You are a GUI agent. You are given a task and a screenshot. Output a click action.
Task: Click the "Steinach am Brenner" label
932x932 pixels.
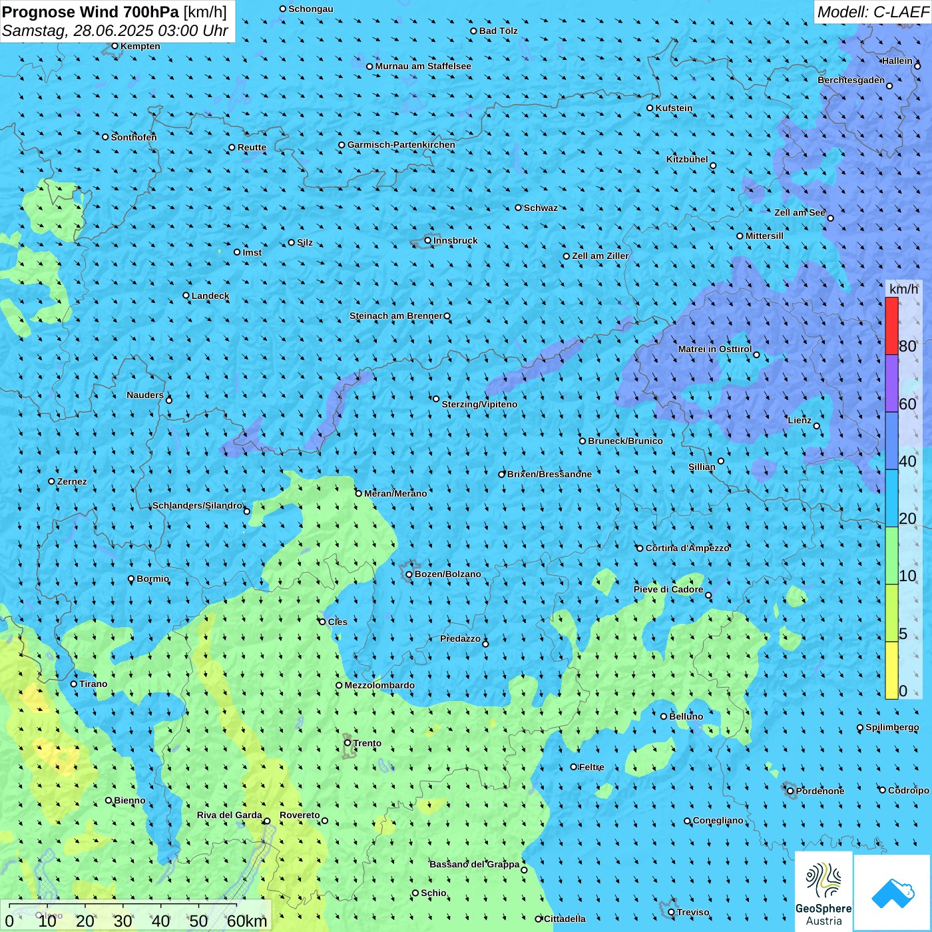(x=396, y=316)
